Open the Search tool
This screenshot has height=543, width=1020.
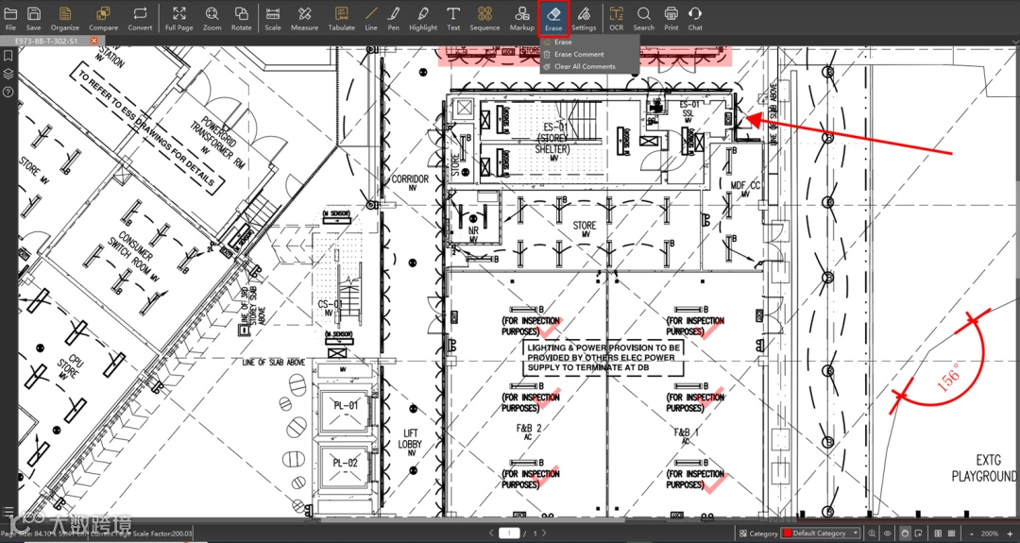coord(643,18)
